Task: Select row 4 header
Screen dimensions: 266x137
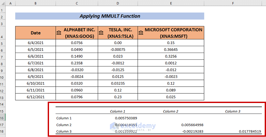Action: pos(3,32)
